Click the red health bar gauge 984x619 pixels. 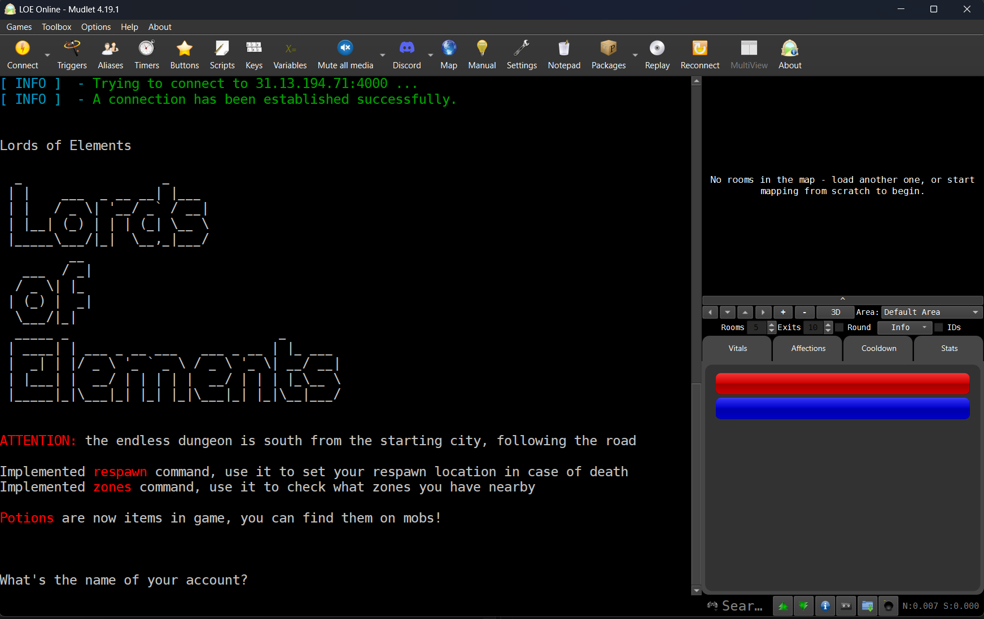tap(842, 384)
